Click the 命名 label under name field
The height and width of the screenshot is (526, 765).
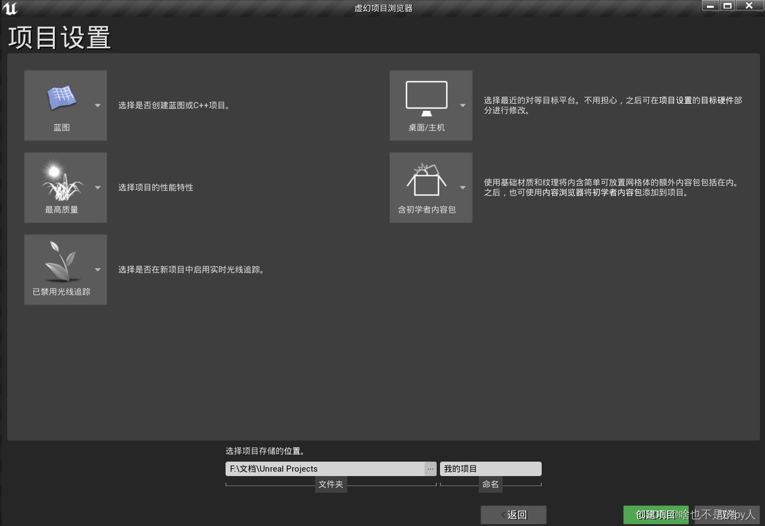[491, 484]
